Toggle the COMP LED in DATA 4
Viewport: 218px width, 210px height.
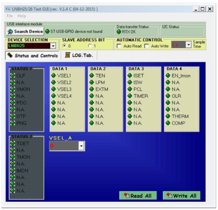click(168, 123)
